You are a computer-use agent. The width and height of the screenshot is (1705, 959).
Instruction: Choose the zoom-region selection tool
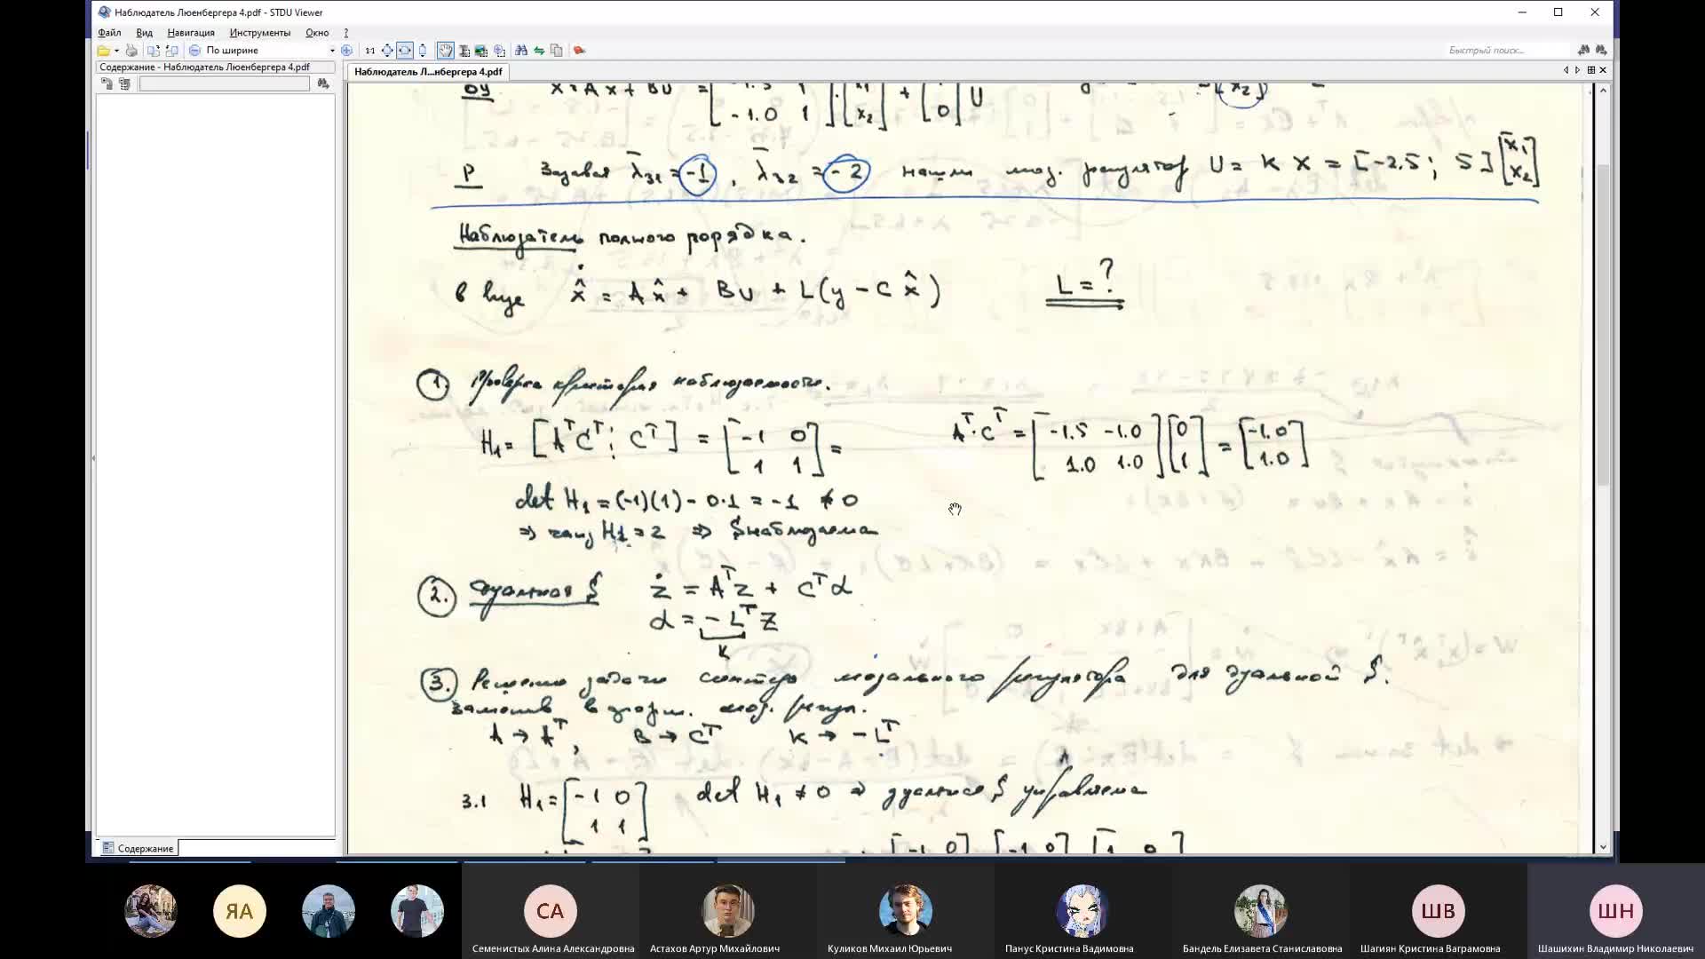[500, 51]
